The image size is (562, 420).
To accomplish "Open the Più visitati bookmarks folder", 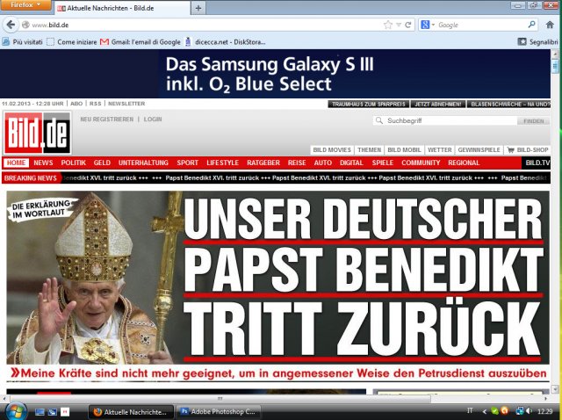I will [23, 42].
